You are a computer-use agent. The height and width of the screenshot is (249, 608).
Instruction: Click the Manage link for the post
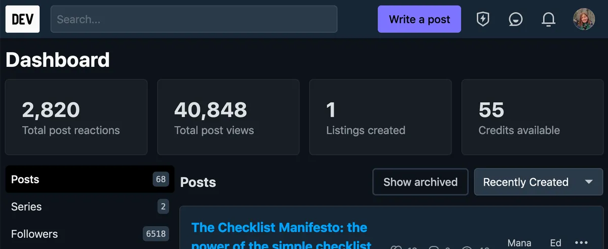[519, 243]
